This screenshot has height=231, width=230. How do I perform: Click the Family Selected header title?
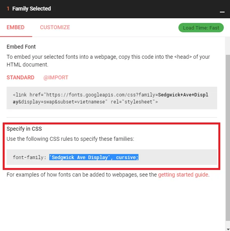click(x=31, y=9)
